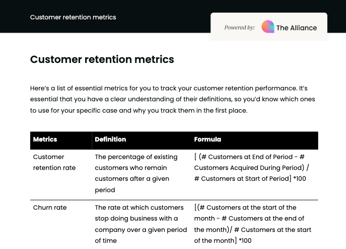Select the Definition column header
This screenshot has height=249, width=346.
tap(110, 140)
